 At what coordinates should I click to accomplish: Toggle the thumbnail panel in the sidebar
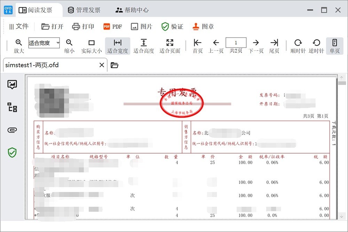(x=12, y=84)
